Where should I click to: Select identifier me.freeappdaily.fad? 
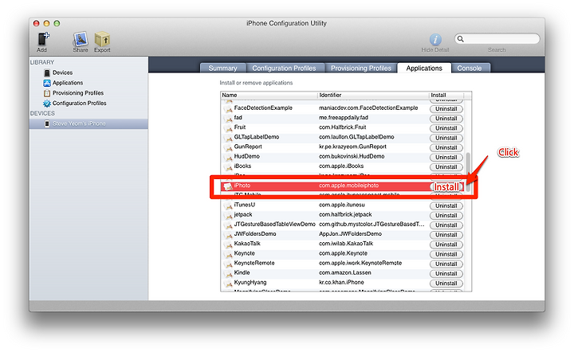[344, 118]
